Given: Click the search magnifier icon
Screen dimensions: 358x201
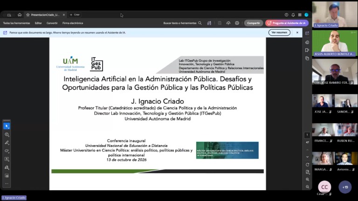Looking at the screenshot, I should coord(200,23).
